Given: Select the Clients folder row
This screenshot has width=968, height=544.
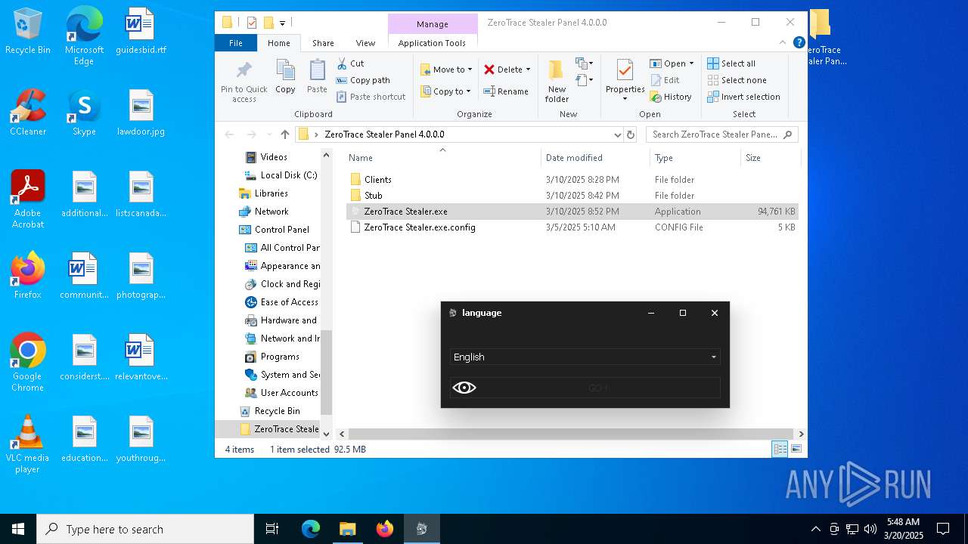Looking at the screenshot, I should tap(572, 180).
